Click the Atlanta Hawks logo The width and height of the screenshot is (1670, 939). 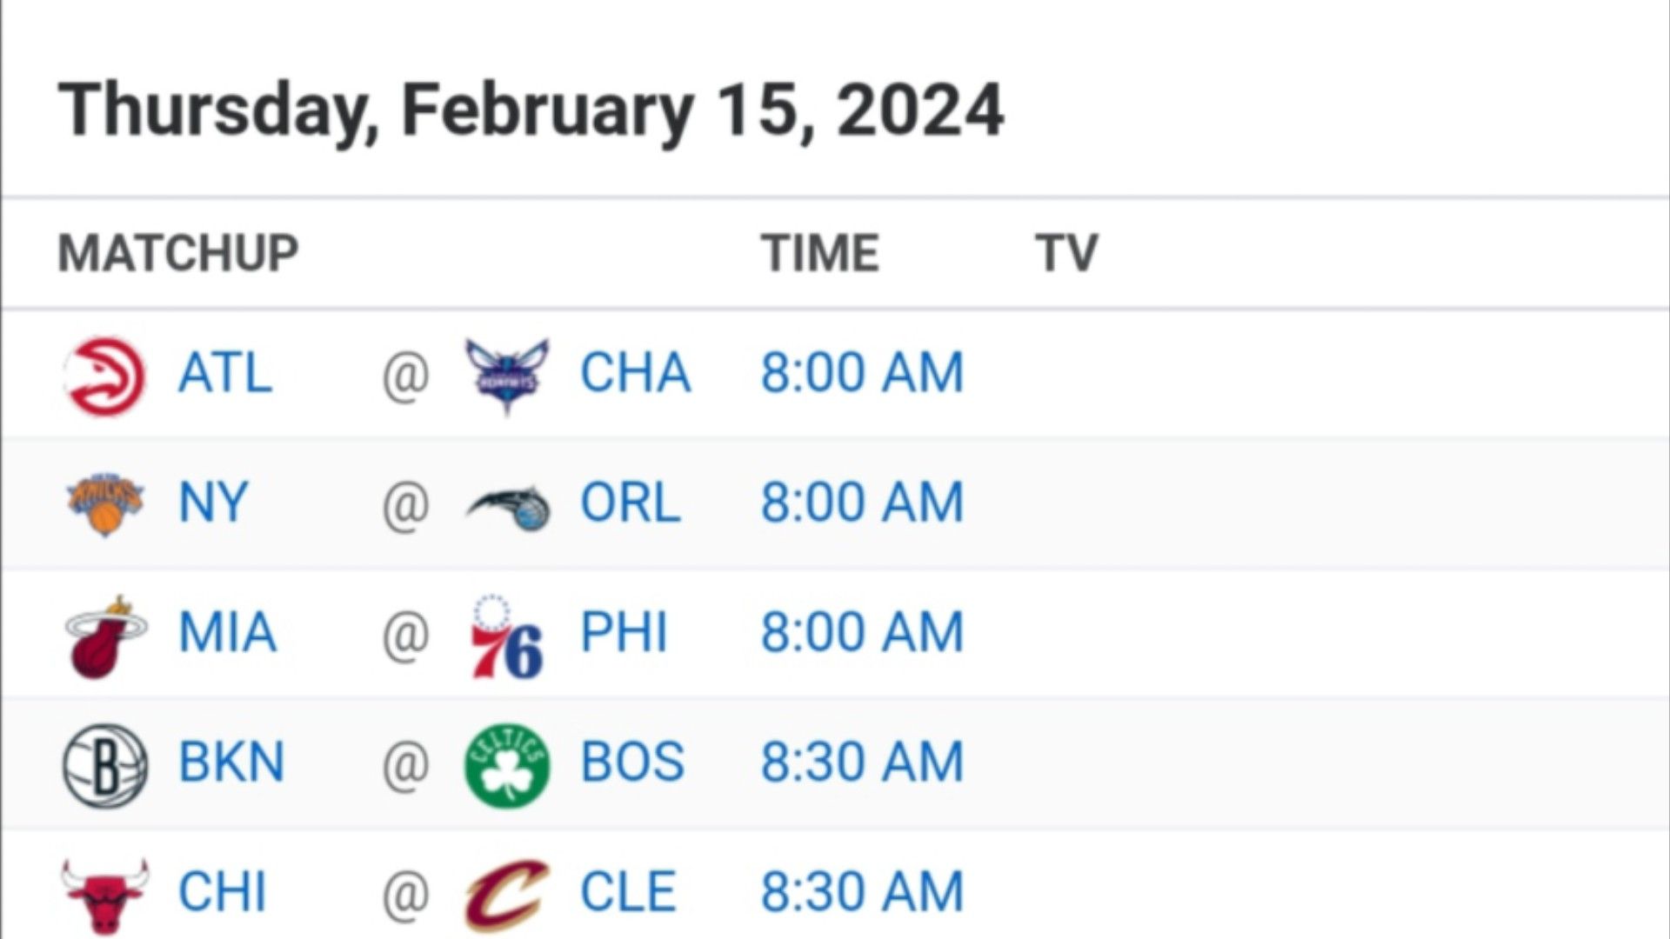pos(105,376)
